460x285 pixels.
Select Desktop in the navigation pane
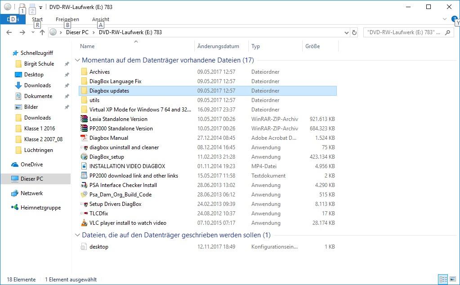pyautogui.click(x=34, y=75)
